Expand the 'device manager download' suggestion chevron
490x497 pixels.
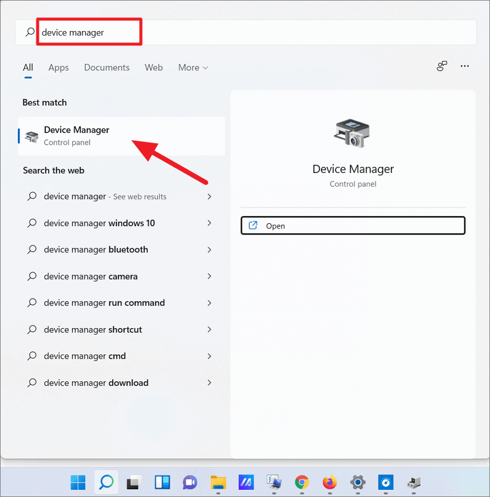click(209, 382)
